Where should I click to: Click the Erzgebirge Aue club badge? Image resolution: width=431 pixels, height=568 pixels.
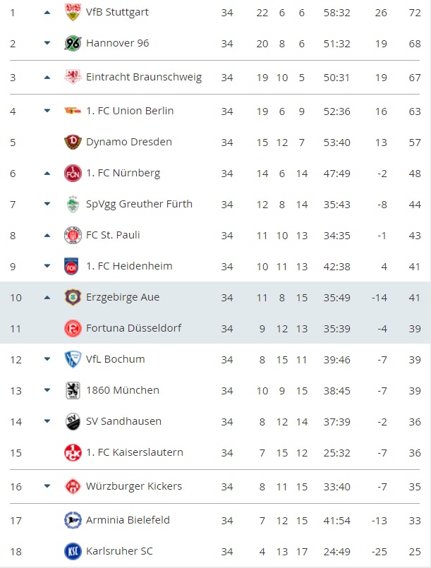(x=73, y=297)
